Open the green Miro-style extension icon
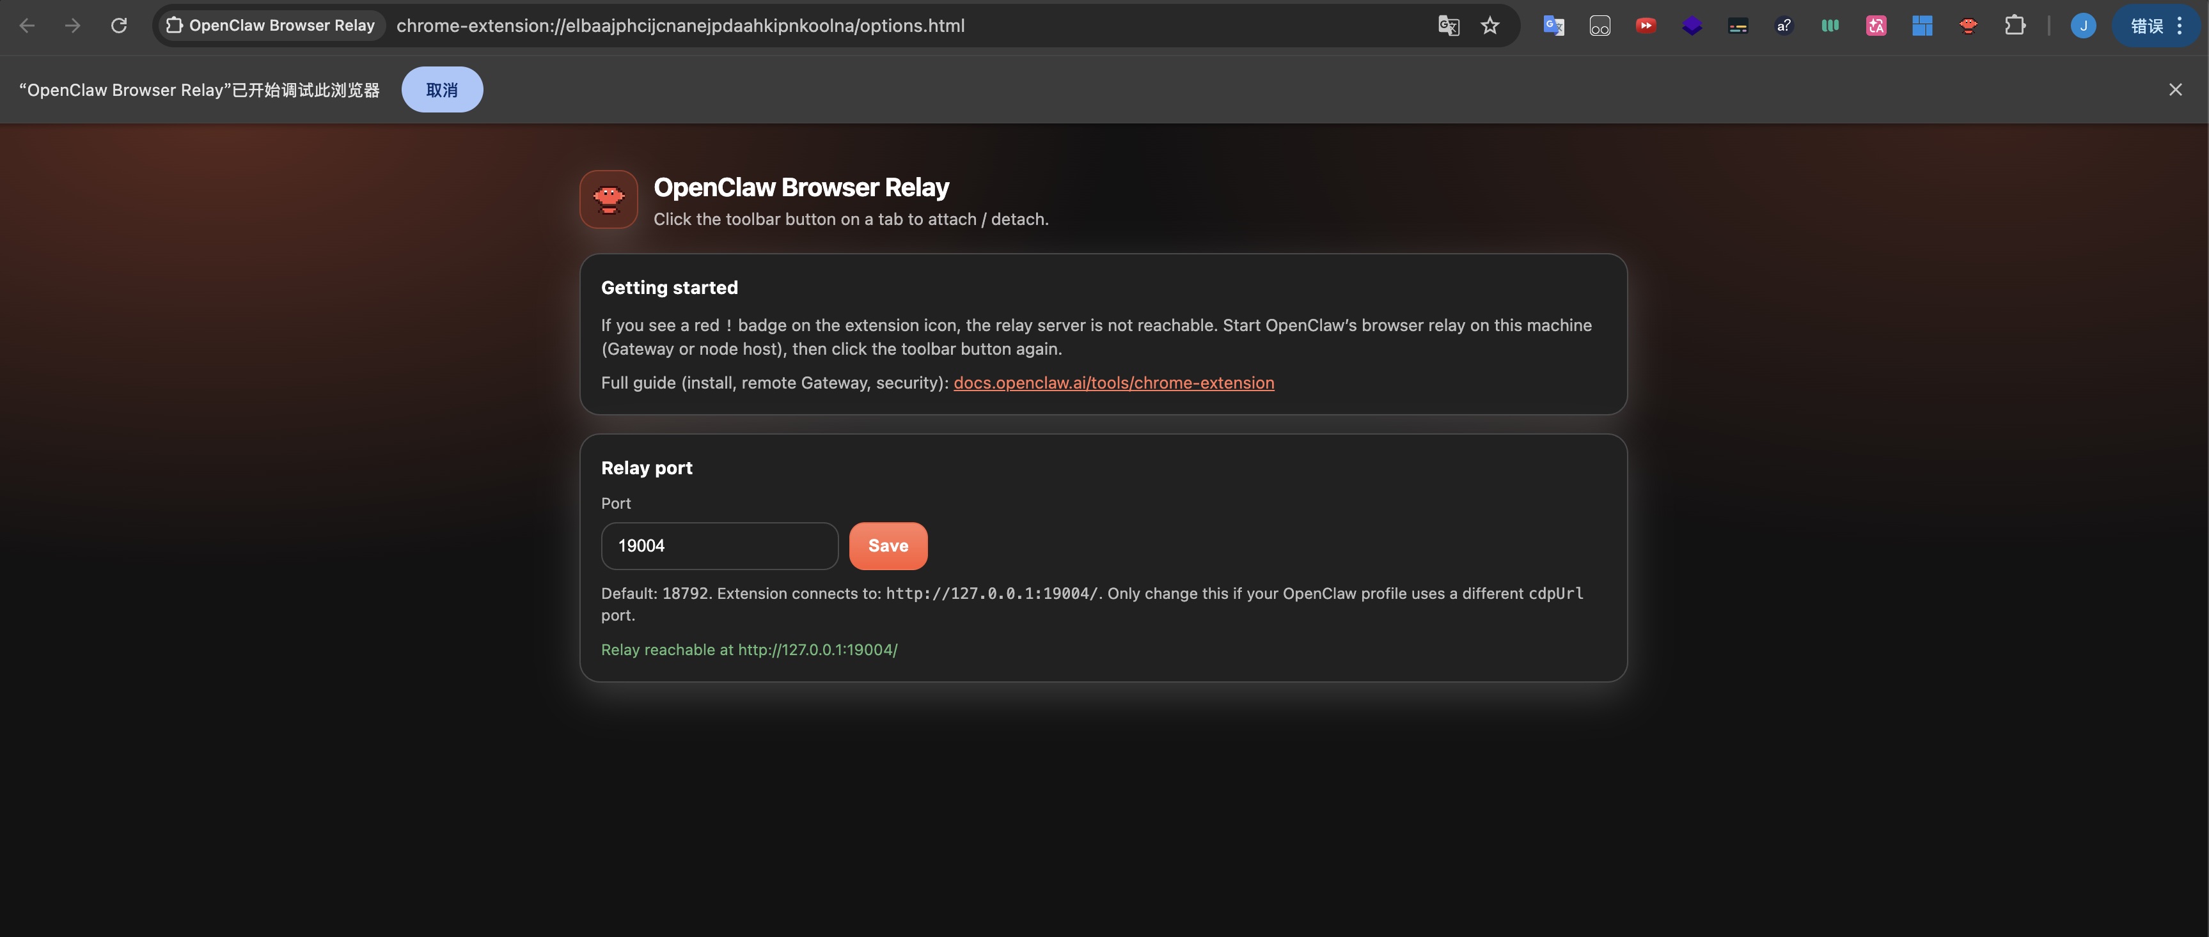This screenshot has width=2209, height=937. pos(1829,26)
